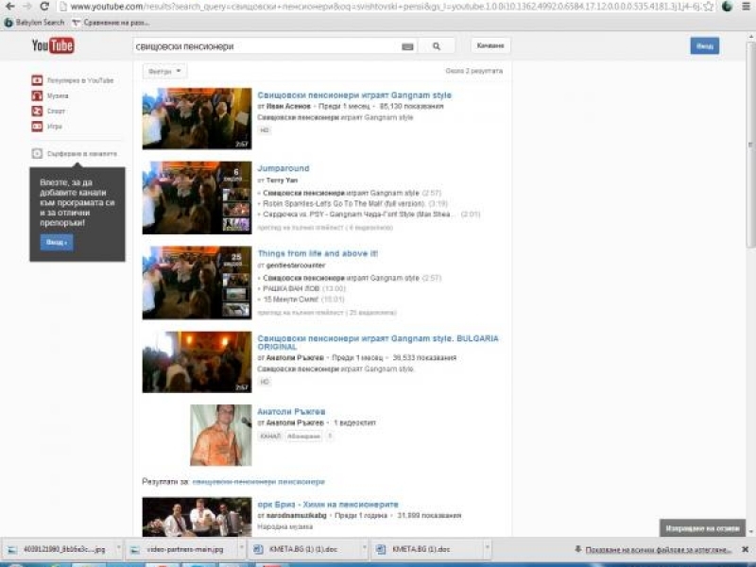Image resolution: width=756 pixels, height=567 pixels.
Task: Subscribe with the Абониране button
Action: coord(303,437)
